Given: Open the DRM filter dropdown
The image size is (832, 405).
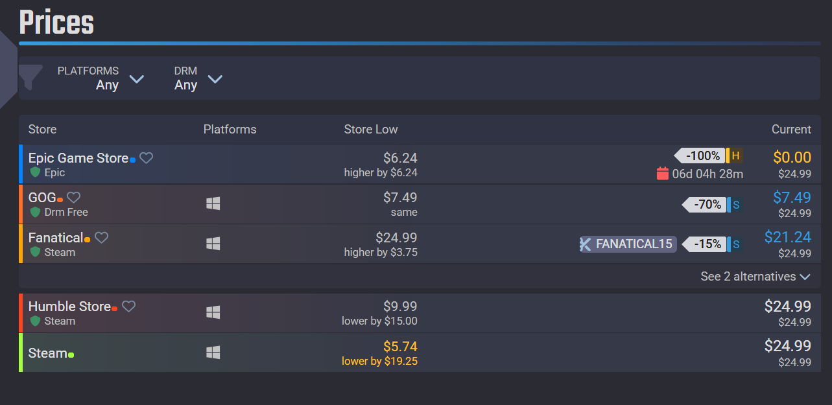Looking at the screenshot, I should (198, 78).
